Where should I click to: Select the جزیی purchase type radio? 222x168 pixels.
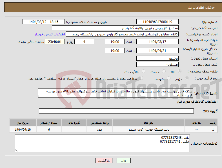tap(187, 78)
